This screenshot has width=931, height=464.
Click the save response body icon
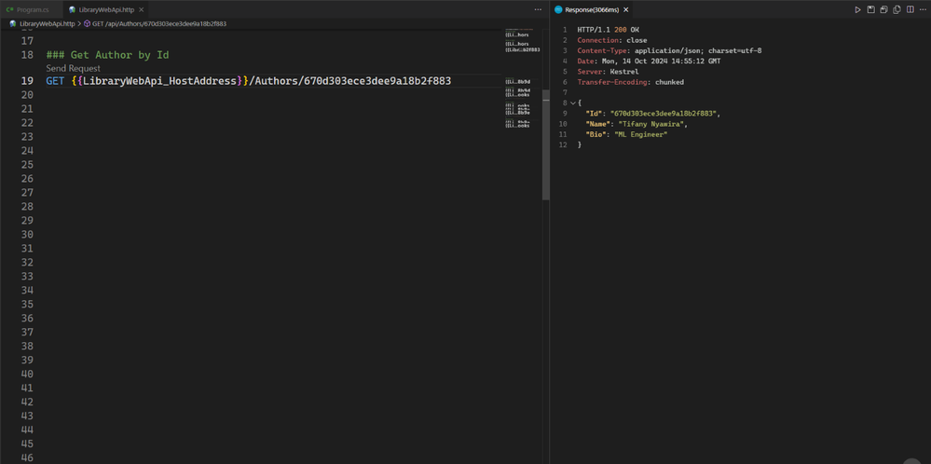(x=883, y=9)
